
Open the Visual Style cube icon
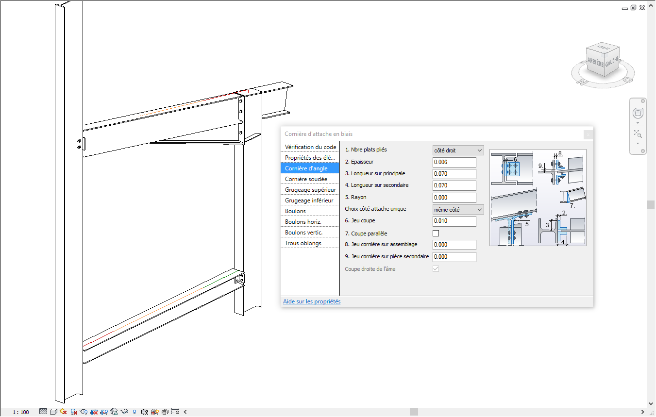[53, 412]
